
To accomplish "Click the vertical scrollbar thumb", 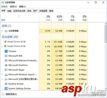I will (x=106, y=34).
